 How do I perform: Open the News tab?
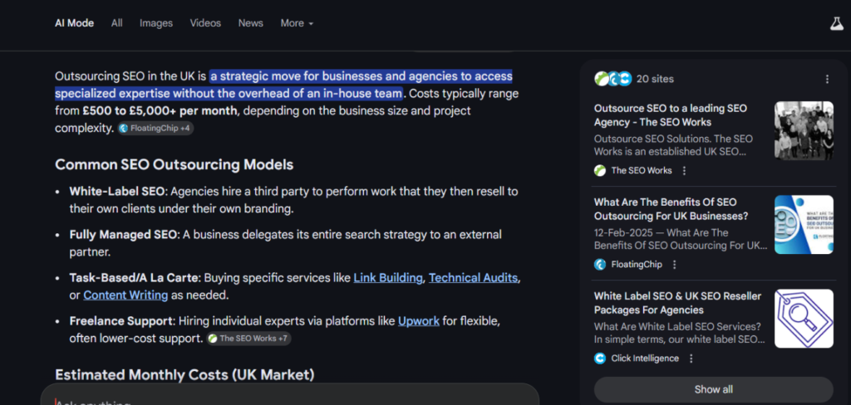(250, 23)
